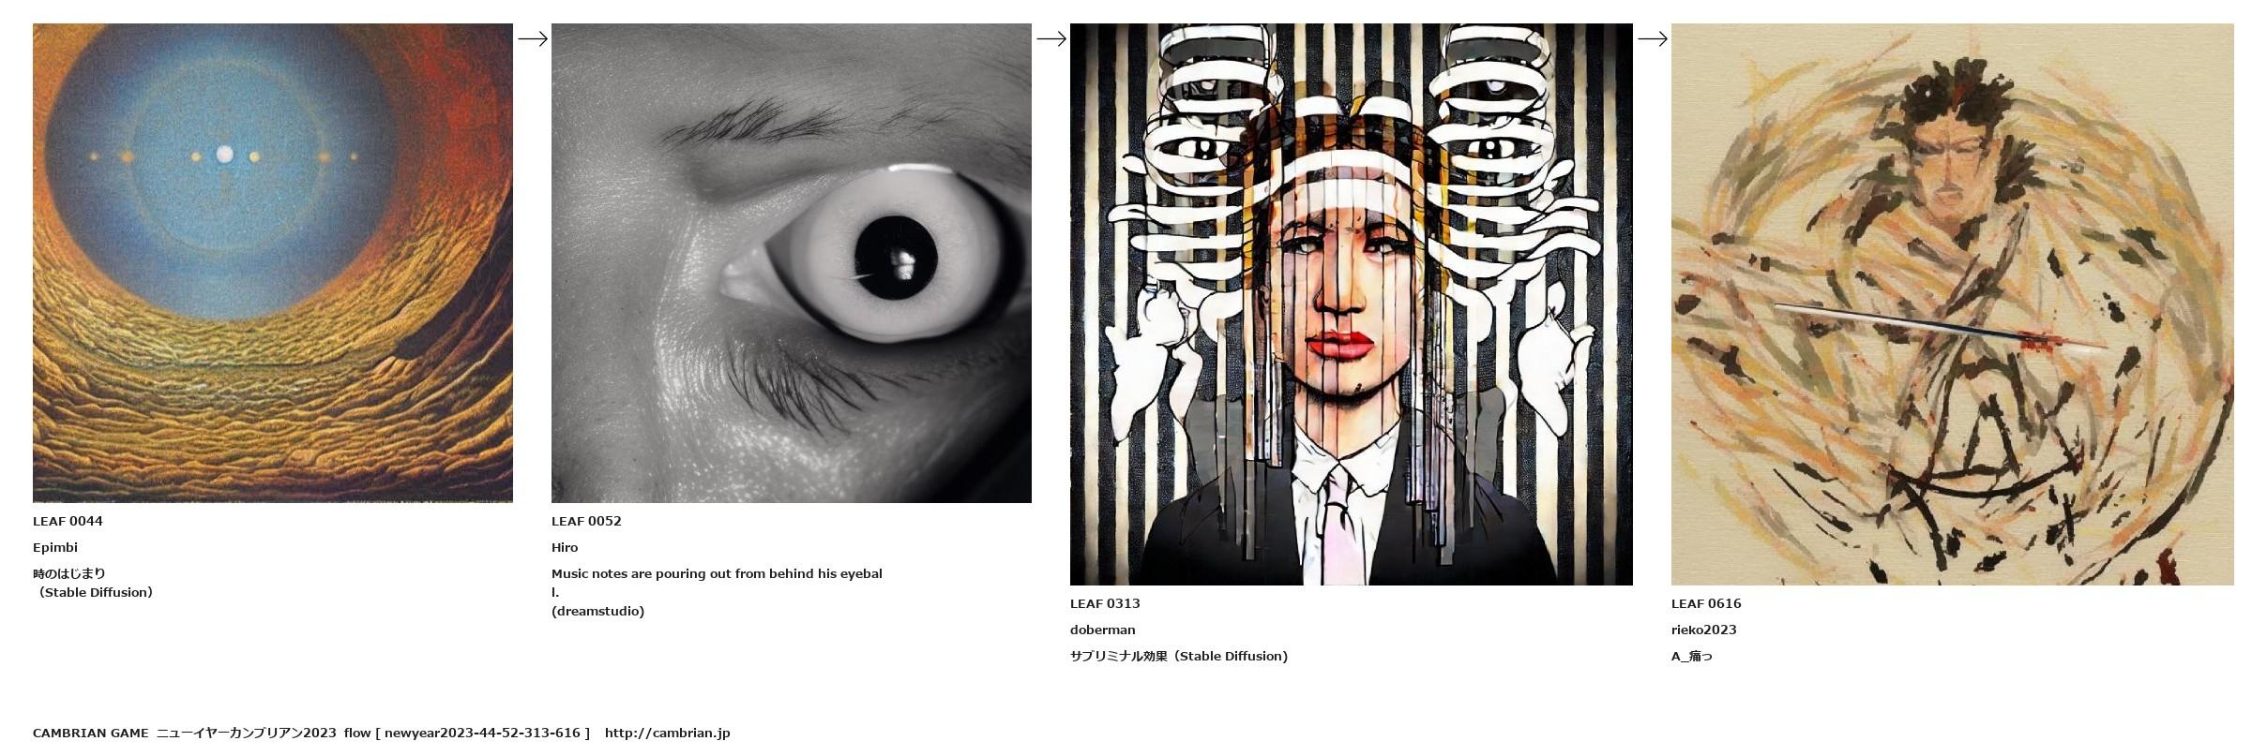The image size is (2267, 756).
Task: Open the striped woman portrait image
Action: (1352, 304)
